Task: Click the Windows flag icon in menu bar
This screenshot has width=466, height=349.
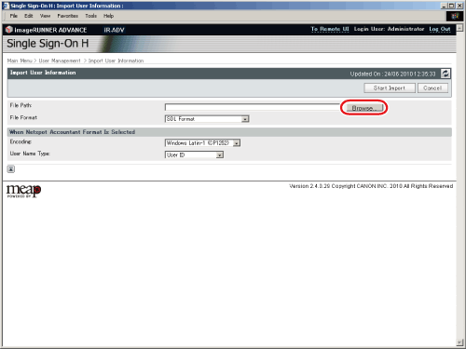Action: 455,16
